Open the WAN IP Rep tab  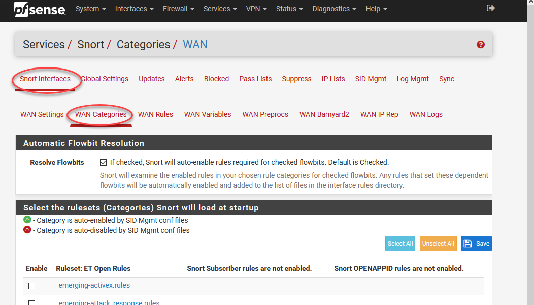379,114
